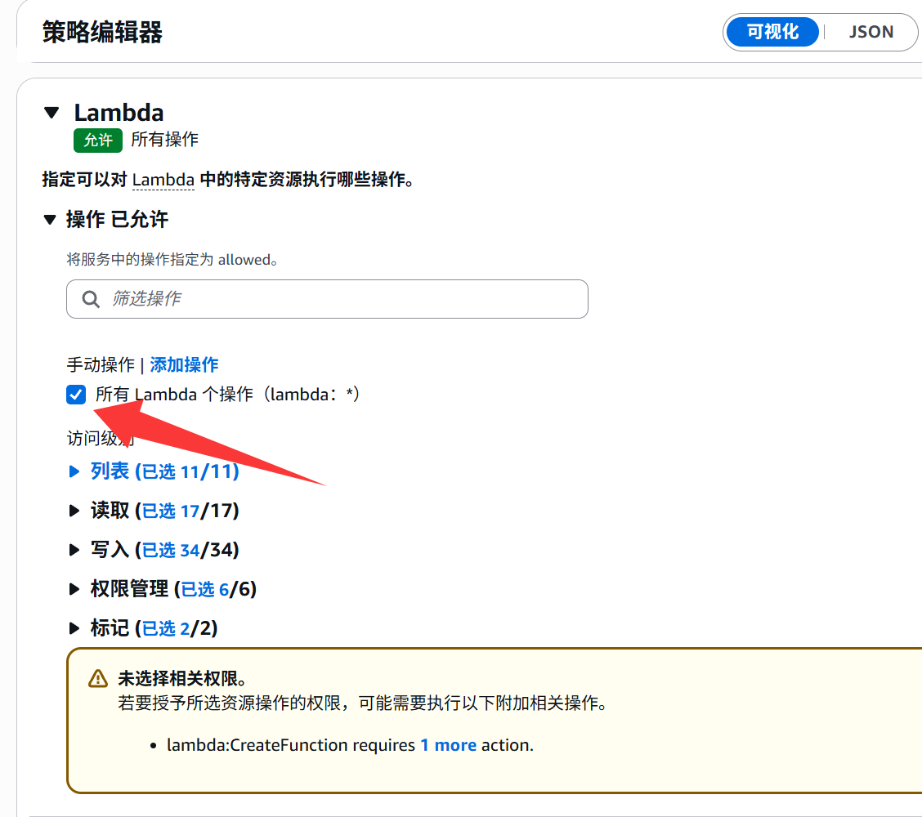The height and width of the screenshot is (817, 922).
Task: Expand the 列表 access level
Action: [74, 471]
